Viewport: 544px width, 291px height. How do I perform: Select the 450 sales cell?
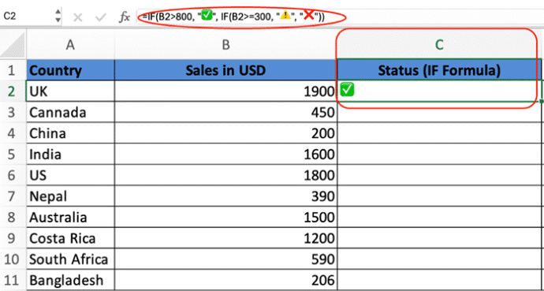[225, 112]
